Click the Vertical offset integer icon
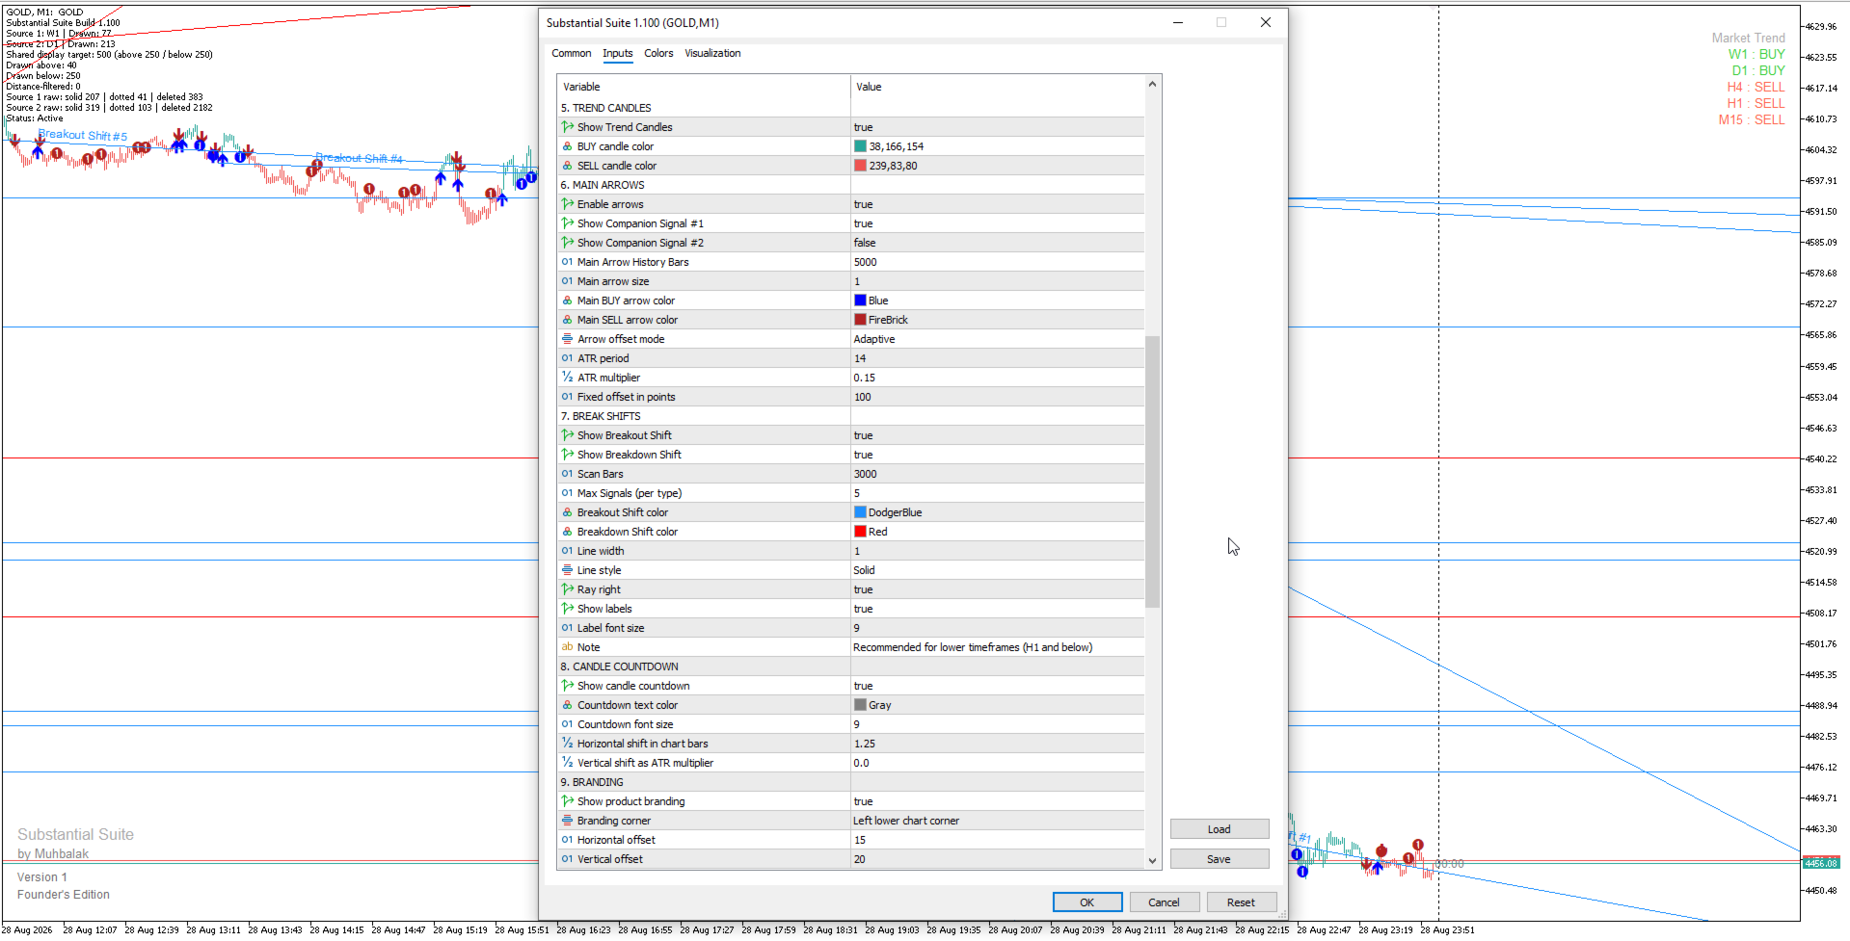The image size is (1850, 941). pyautogui.click(x=568, y=859)
